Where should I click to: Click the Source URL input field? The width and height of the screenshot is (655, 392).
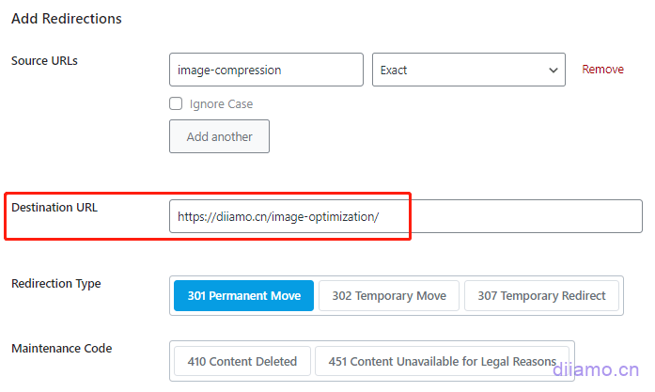pos(266,71)
